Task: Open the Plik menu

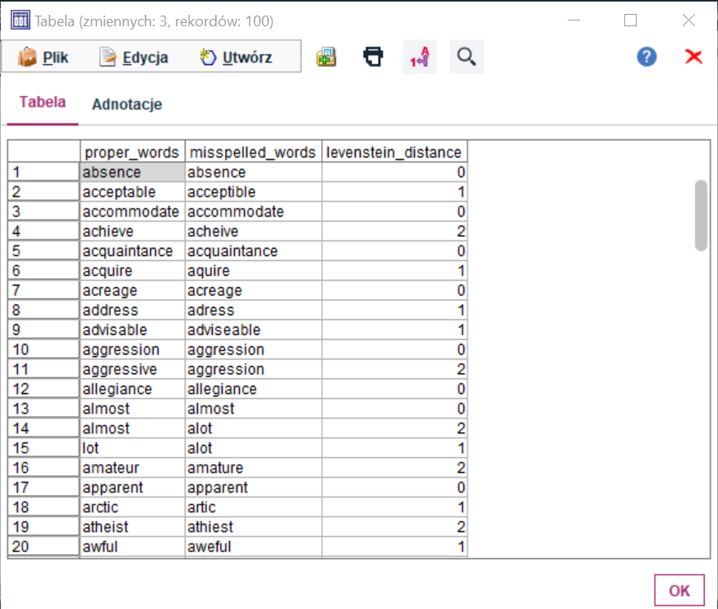Action: coord(44,57)
